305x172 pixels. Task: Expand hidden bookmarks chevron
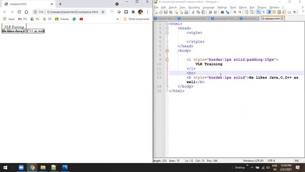[118, 19]
